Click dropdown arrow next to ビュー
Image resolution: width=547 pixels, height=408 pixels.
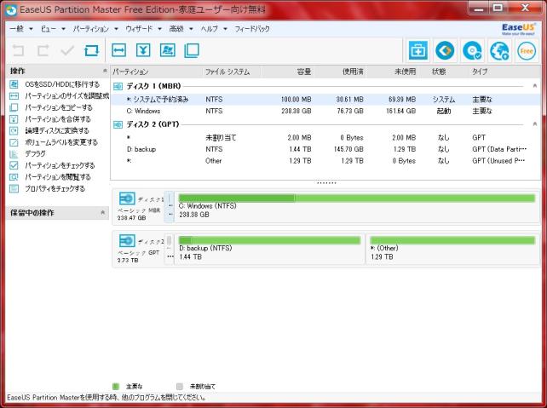coord(64,29)
